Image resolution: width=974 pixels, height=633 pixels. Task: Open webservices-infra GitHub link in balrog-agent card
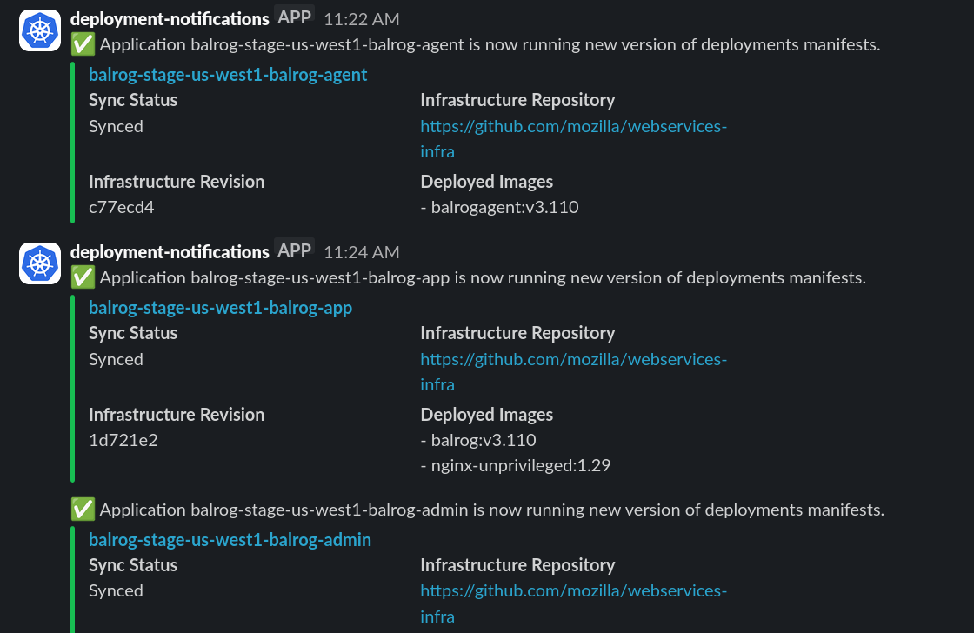coord(573,138)
